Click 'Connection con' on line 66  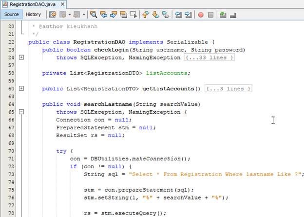coord(80,120)
